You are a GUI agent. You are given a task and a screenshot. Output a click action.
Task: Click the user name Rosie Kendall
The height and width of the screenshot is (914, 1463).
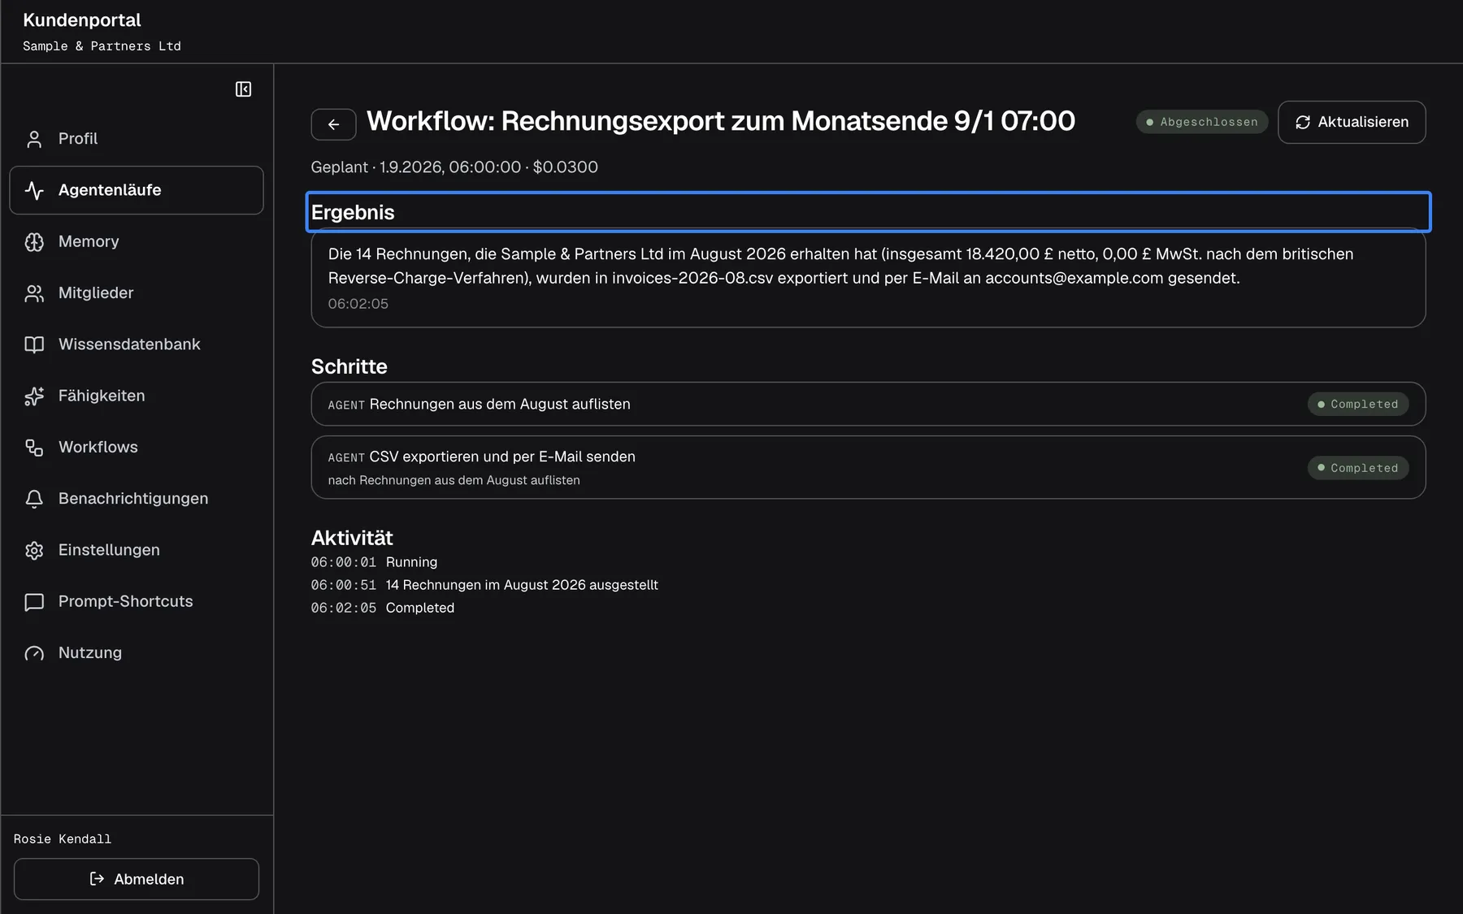[63, 838]
